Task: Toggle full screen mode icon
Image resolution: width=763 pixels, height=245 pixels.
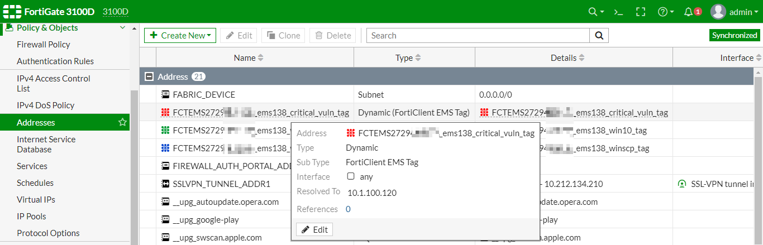Action: 641,12
